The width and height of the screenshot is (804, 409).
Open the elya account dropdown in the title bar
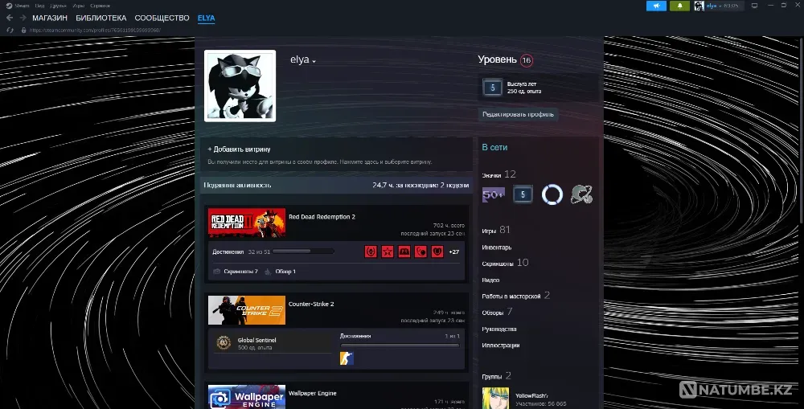718,6
